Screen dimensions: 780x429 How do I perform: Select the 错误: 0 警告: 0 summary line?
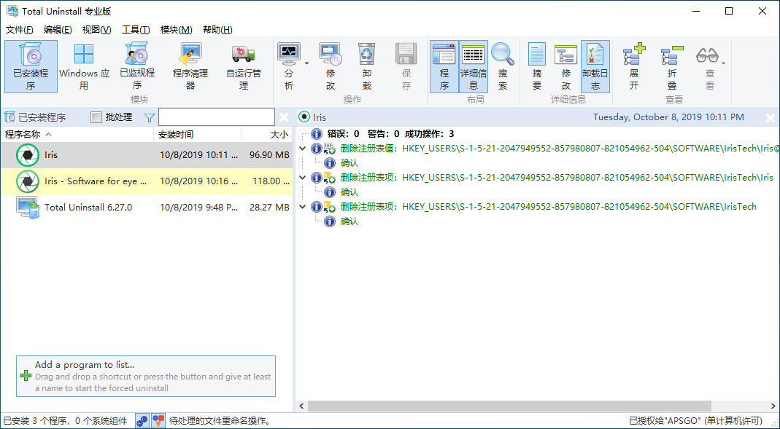point(390,133)
